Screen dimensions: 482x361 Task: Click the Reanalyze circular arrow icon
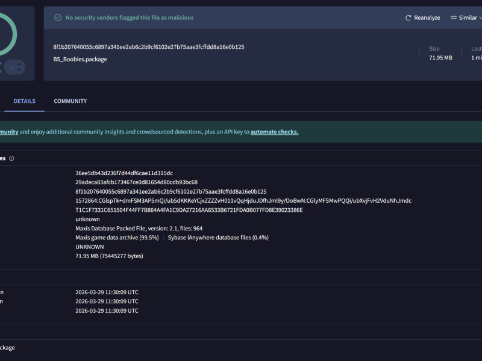(408, 18)
